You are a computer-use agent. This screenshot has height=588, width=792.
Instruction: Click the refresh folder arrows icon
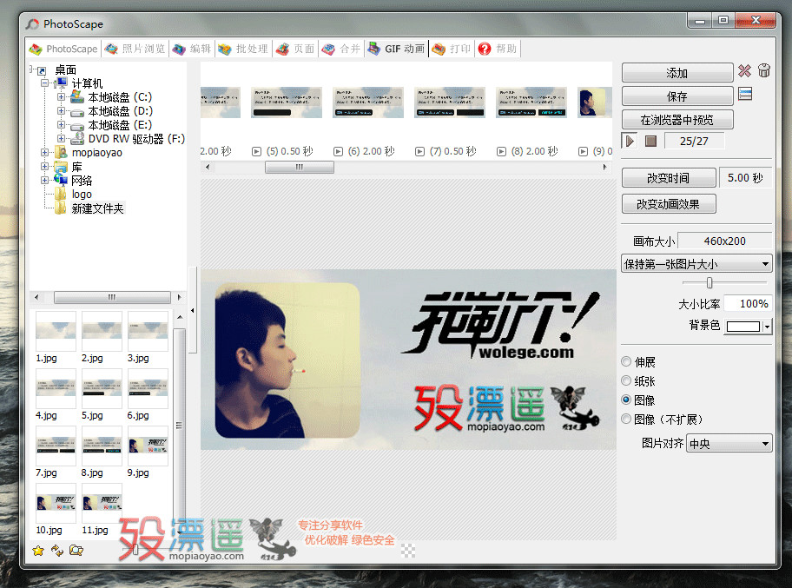tap(57, 551)
